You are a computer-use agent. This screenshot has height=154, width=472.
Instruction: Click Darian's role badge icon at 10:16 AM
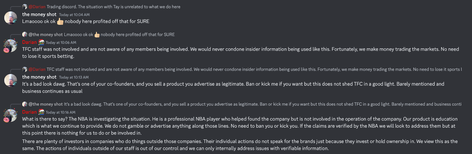tap(42, 112)
